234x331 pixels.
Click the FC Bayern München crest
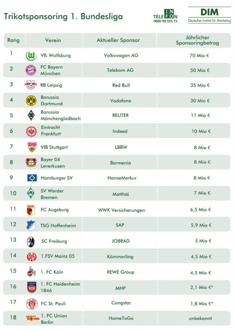click(x=31, y=70)
